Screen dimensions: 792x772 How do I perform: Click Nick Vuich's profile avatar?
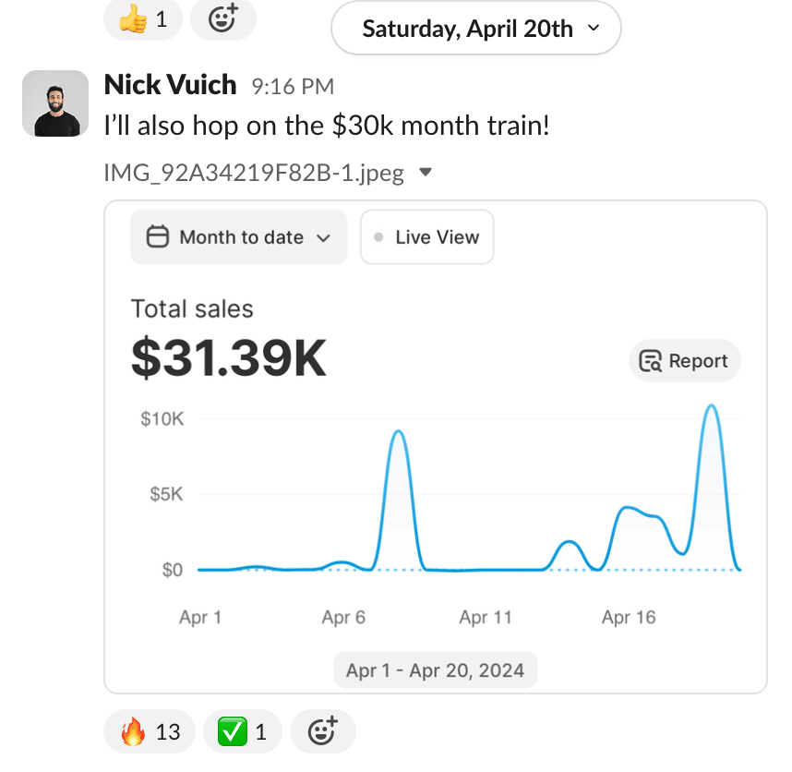54,103
